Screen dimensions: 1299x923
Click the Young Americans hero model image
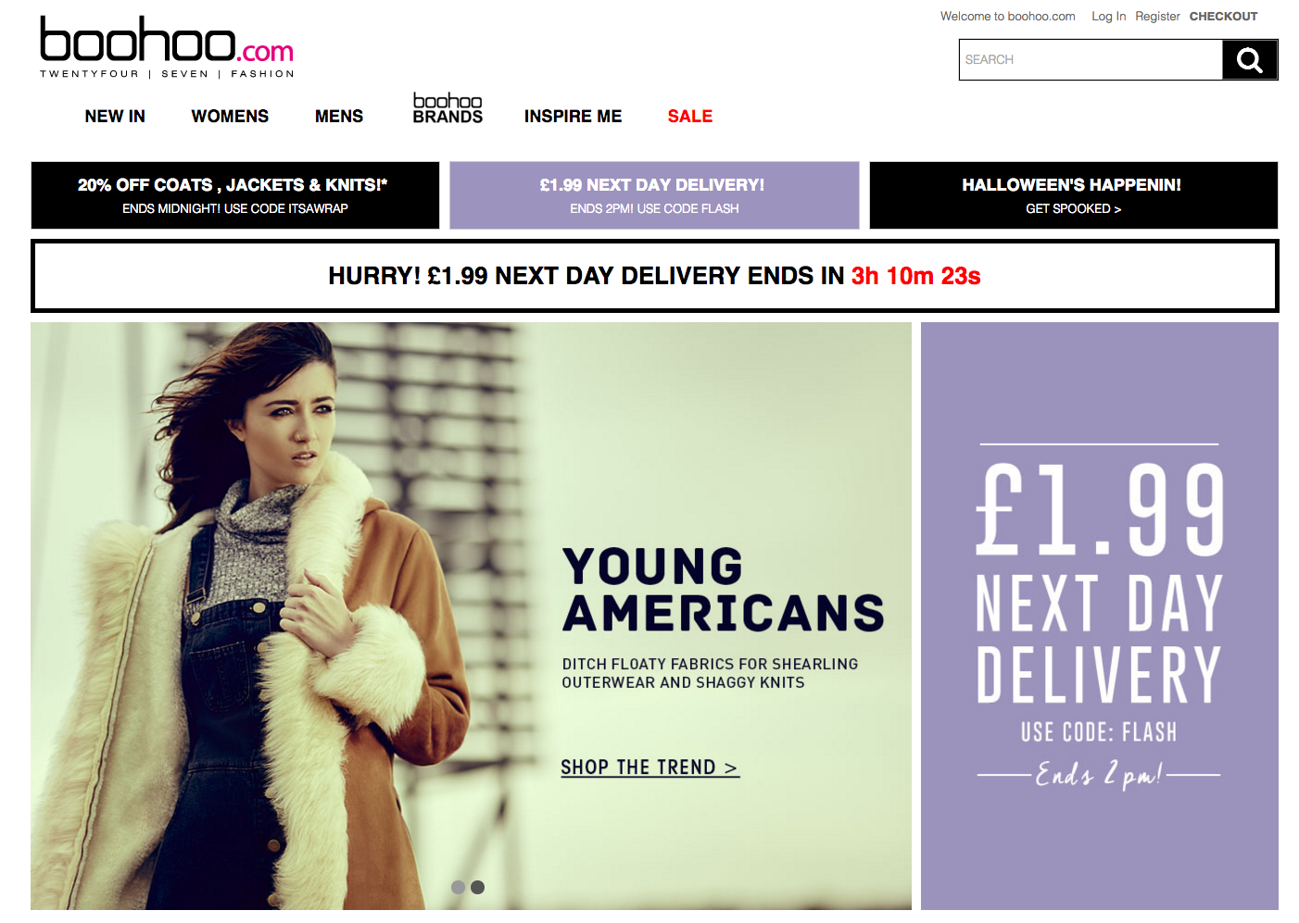pyautogui.click(x=278, y=616)
